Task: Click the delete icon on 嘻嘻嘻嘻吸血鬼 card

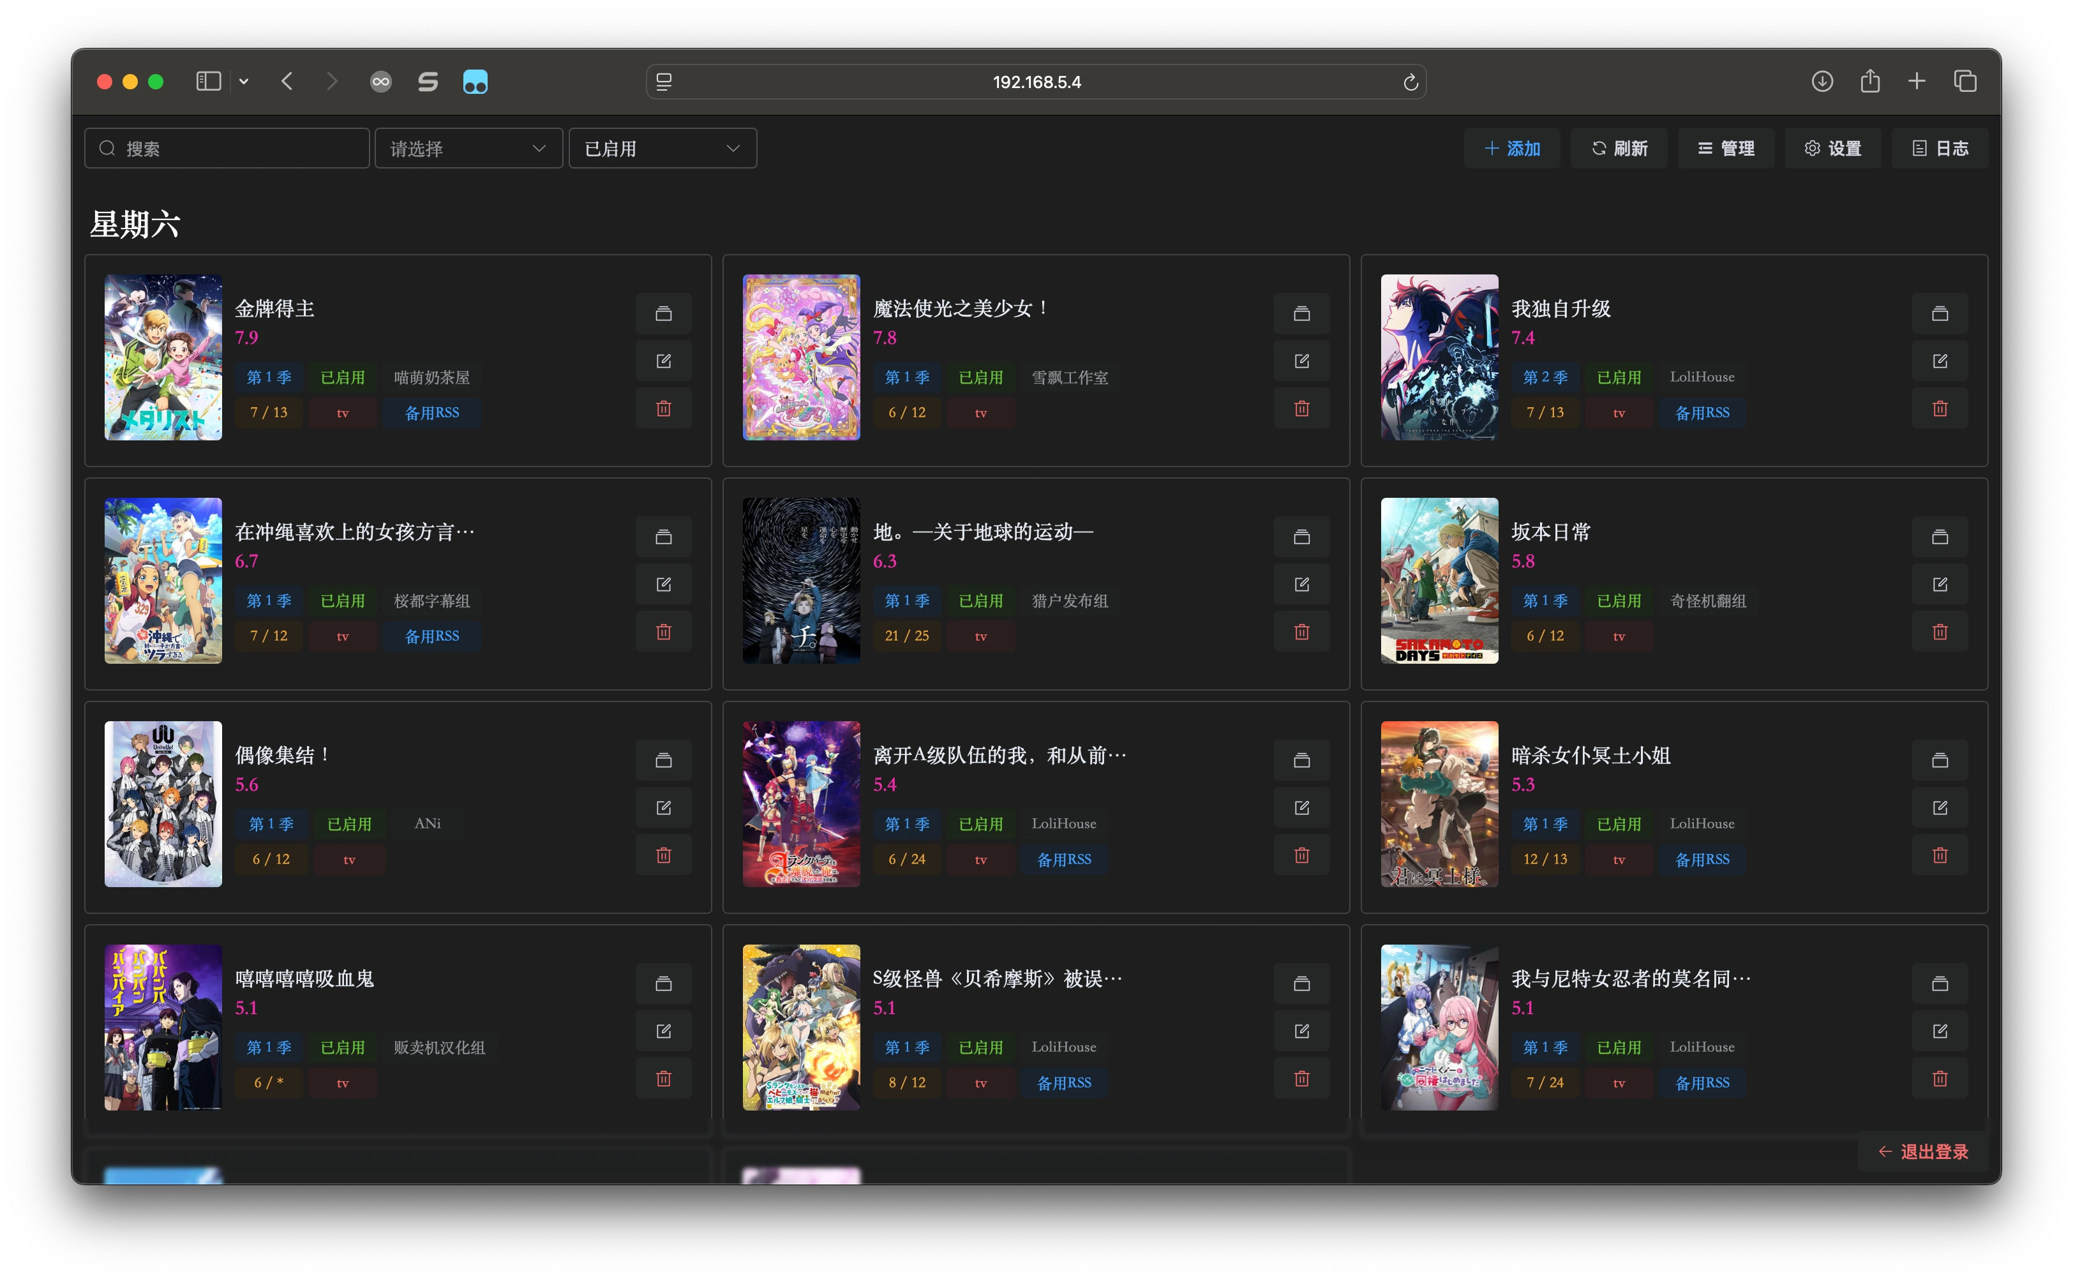Action: tap(664, 1078)
